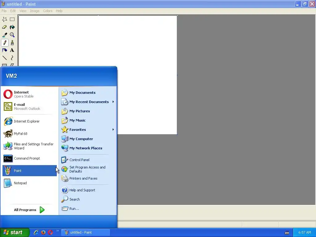
Task: Launch MyPal 68 from Start menu
Action: point(30,134)
